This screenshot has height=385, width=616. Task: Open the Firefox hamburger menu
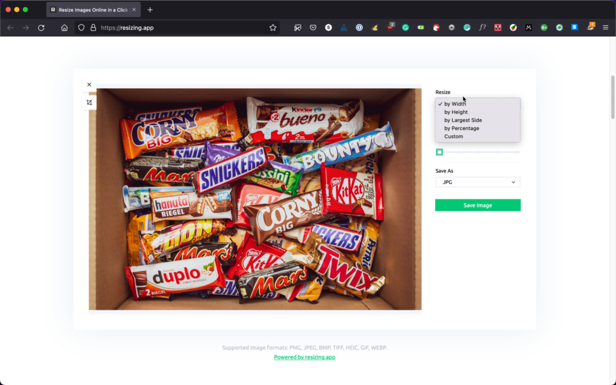pyautogui.click(x=605, y=28)
